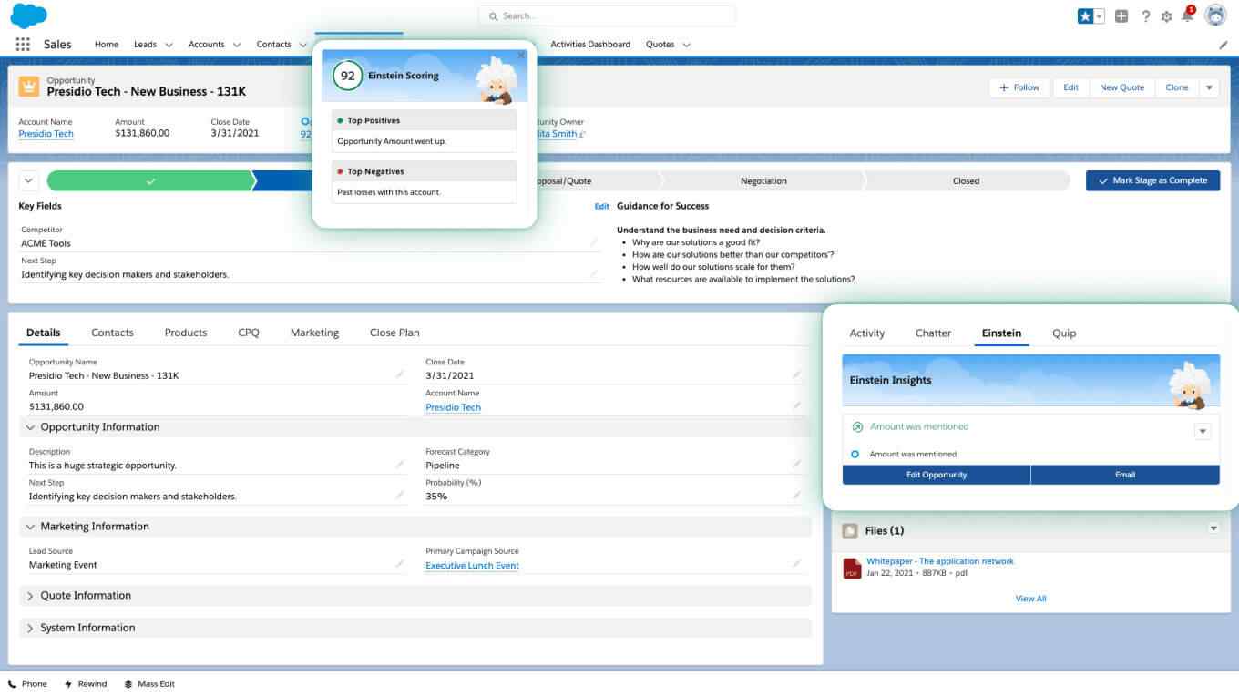Switch to the Products tab

tap(186, 333)
